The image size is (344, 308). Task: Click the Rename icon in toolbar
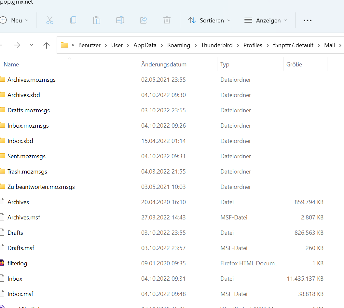point(120,20)
